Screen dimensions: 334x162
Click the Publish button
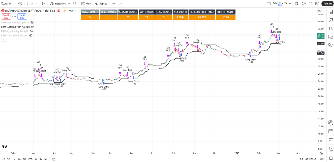pos(327,4)
